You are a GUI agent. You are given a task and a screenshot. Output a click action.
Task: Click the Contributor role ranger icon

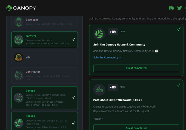(19, 76)
